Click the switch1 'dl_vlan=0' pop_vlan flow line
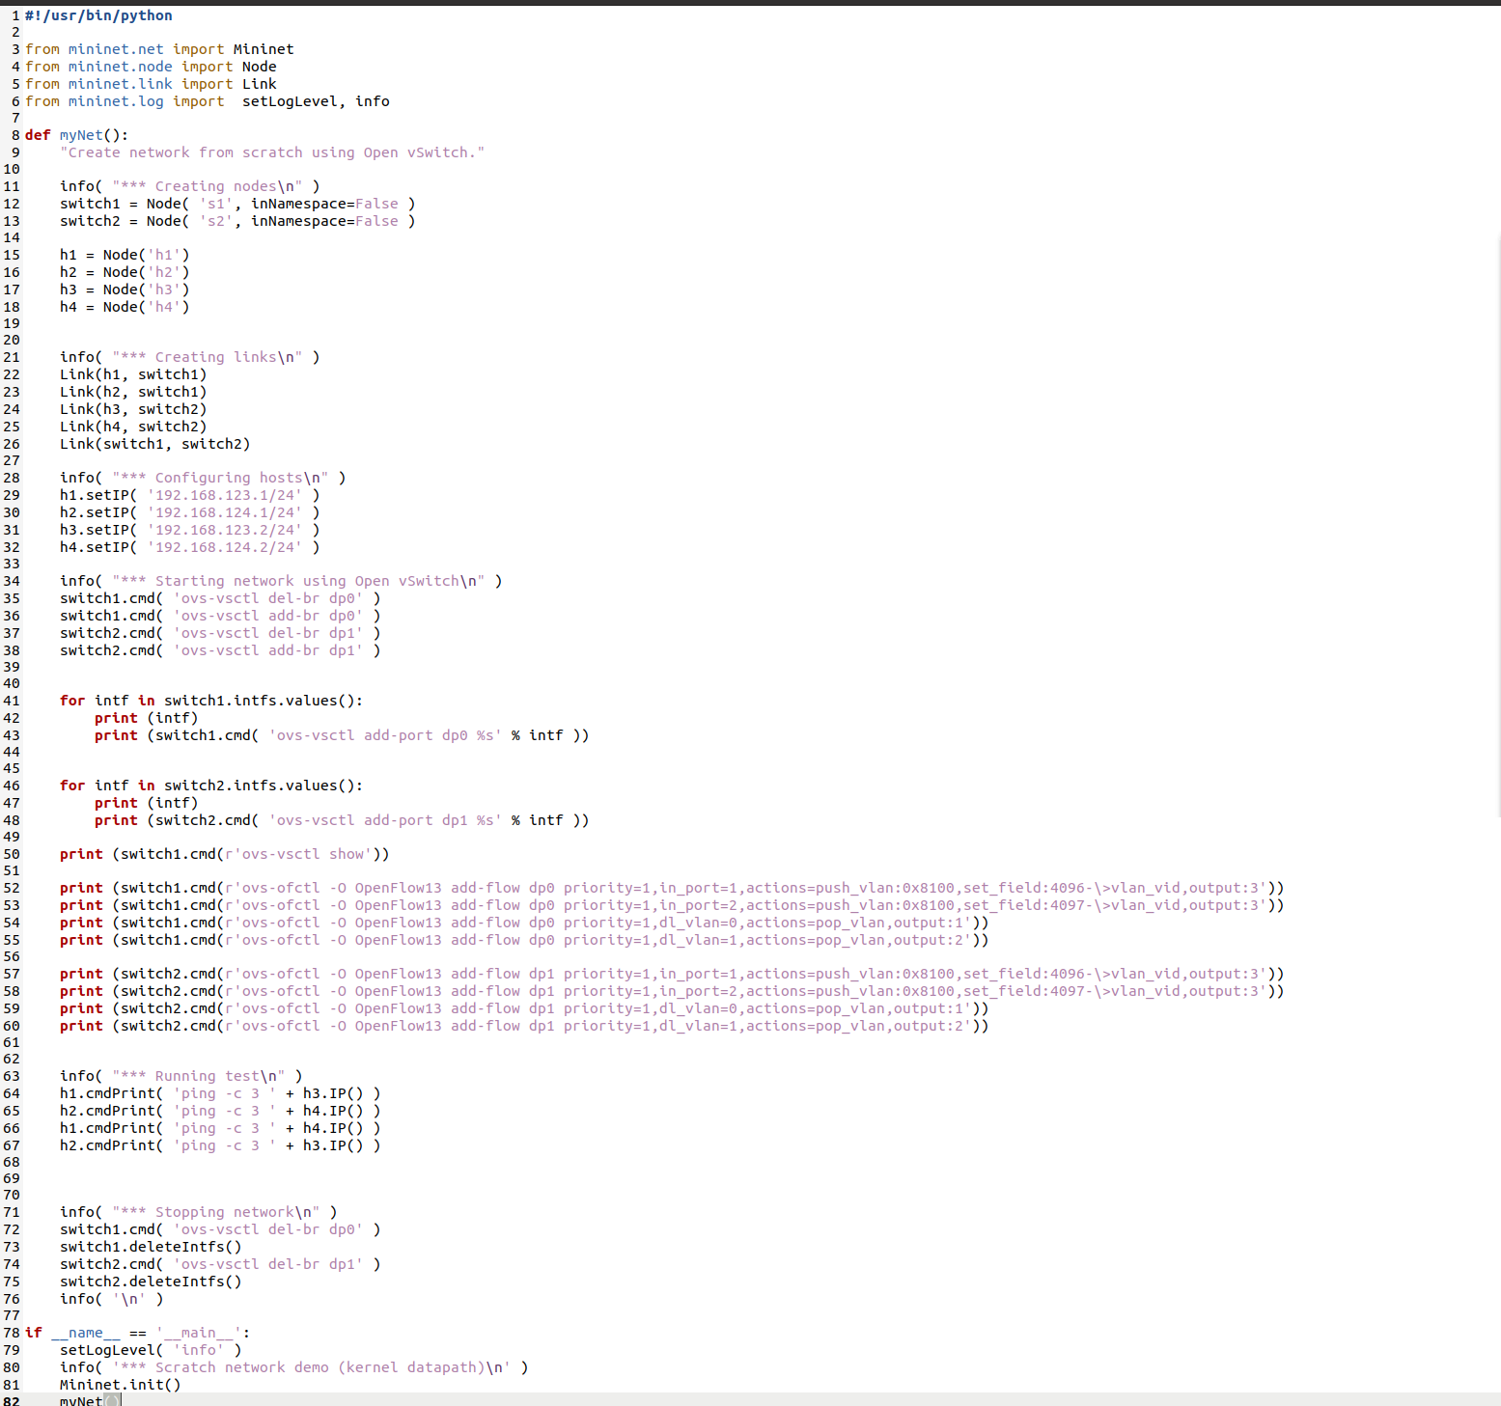 [x=524, y=923]
